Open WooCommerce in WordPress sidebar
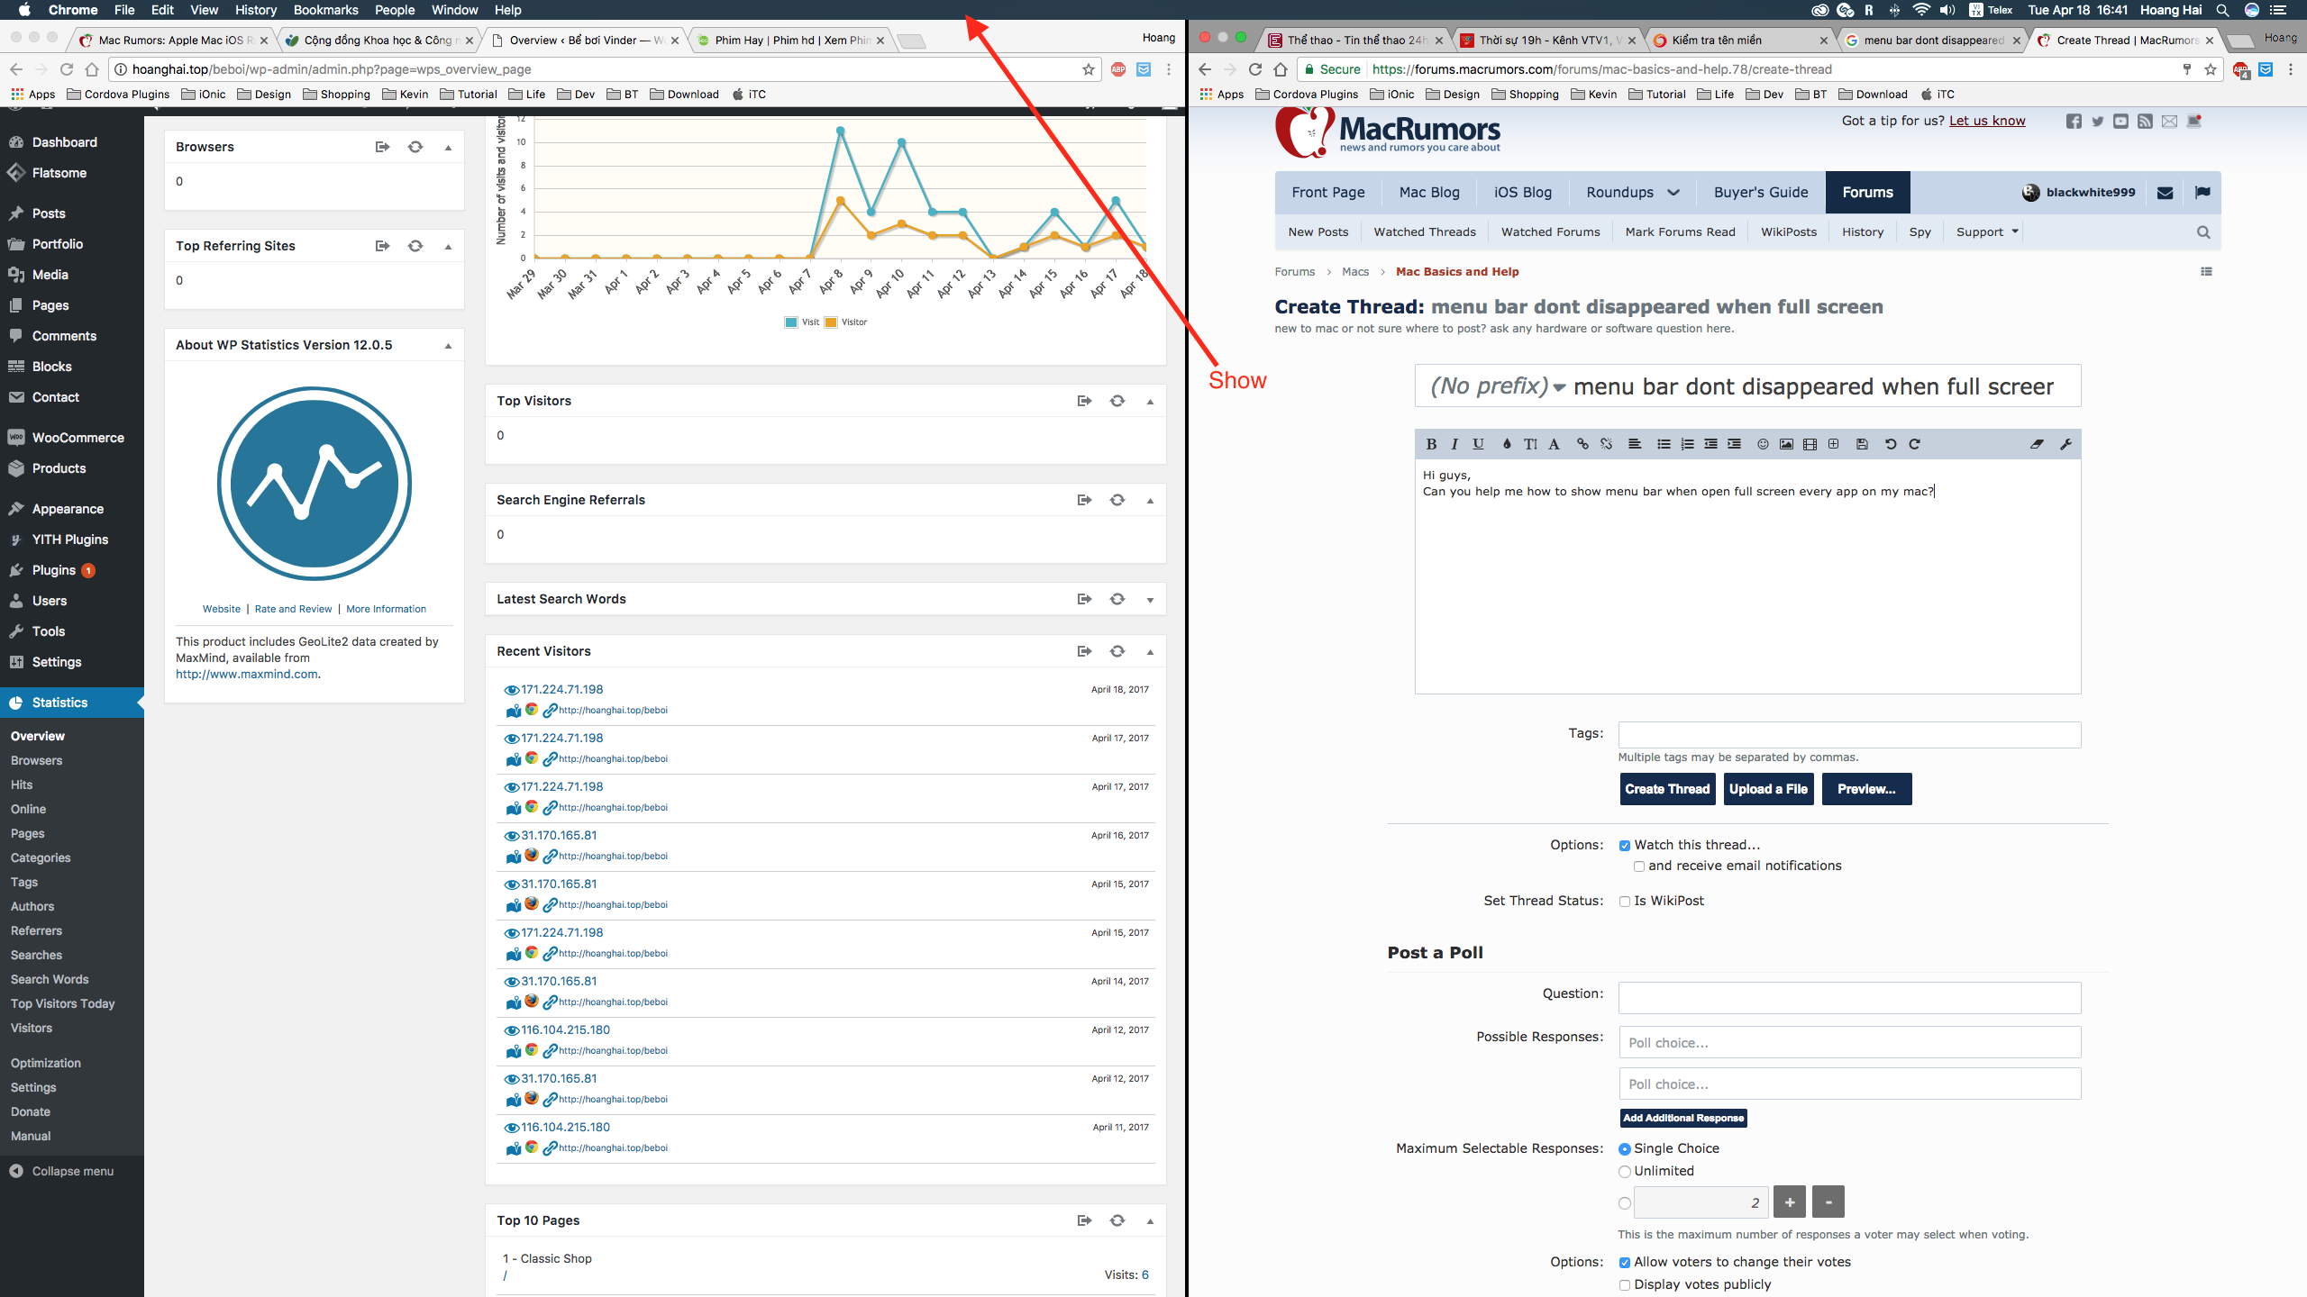This screenshot has width=2307, height=1297. coord(78,438)
